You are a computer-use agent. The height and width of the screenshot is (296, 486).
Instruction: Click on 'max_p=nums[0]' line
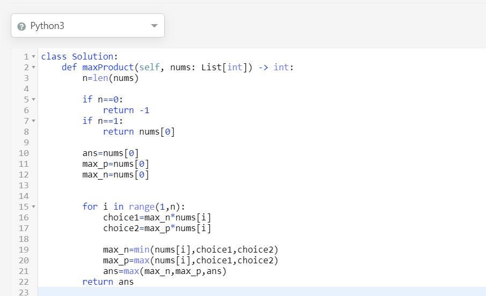[115, 164]
